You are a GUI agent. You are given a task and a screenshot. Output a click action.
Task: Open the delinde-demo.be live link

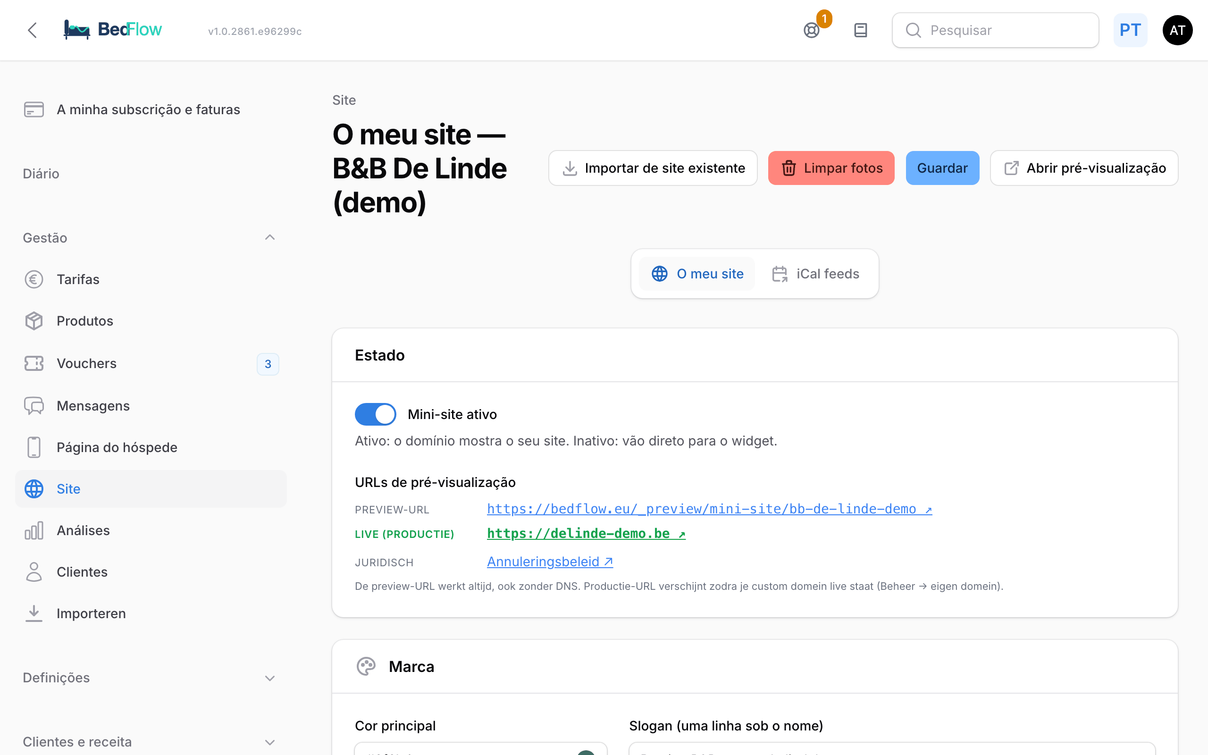586,533
